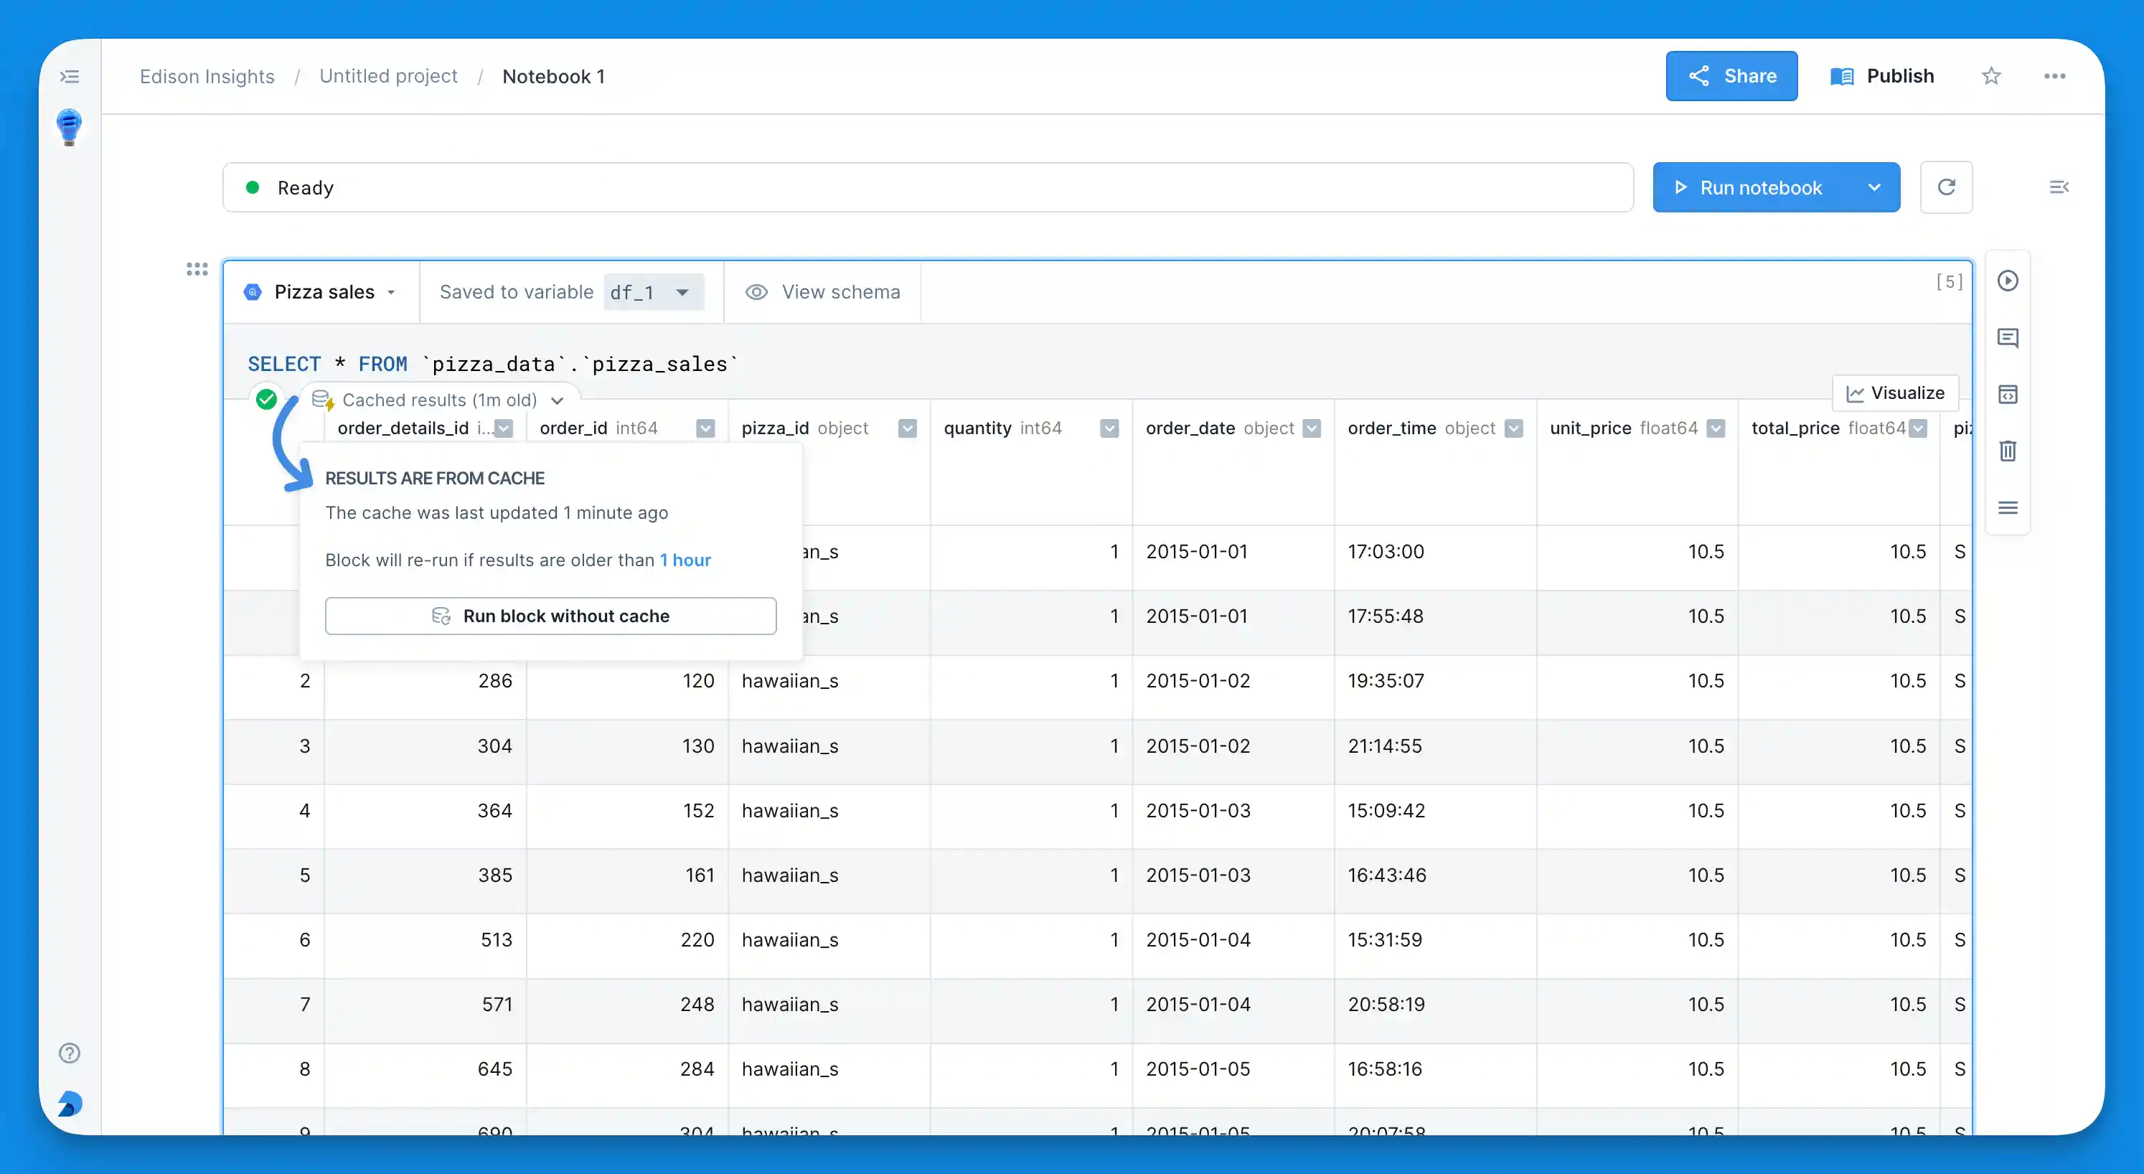Star this notebook as favorite
Image resolution: width=2144 pixels, height=1174 pixels.
point(1991,76)
